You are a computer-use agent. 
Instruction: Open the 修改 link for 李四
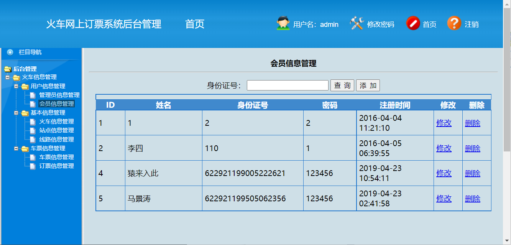[443, 148]
